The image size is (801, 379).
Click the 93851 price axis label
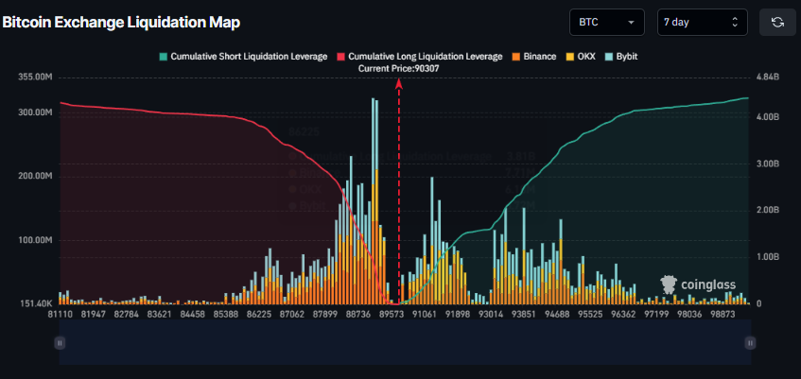coord(524,314)
